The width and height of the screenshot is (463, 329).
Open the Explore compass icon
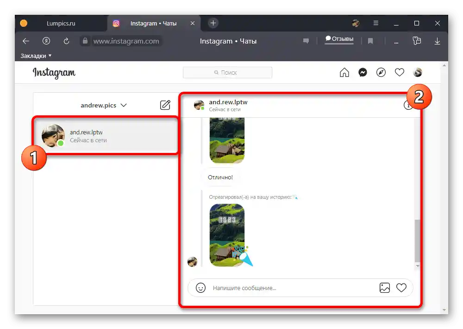381,72
